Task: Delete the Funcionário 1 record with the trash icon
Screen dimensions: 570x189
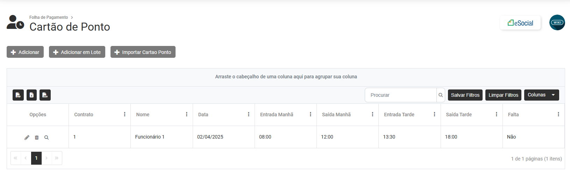Action: 37,137
